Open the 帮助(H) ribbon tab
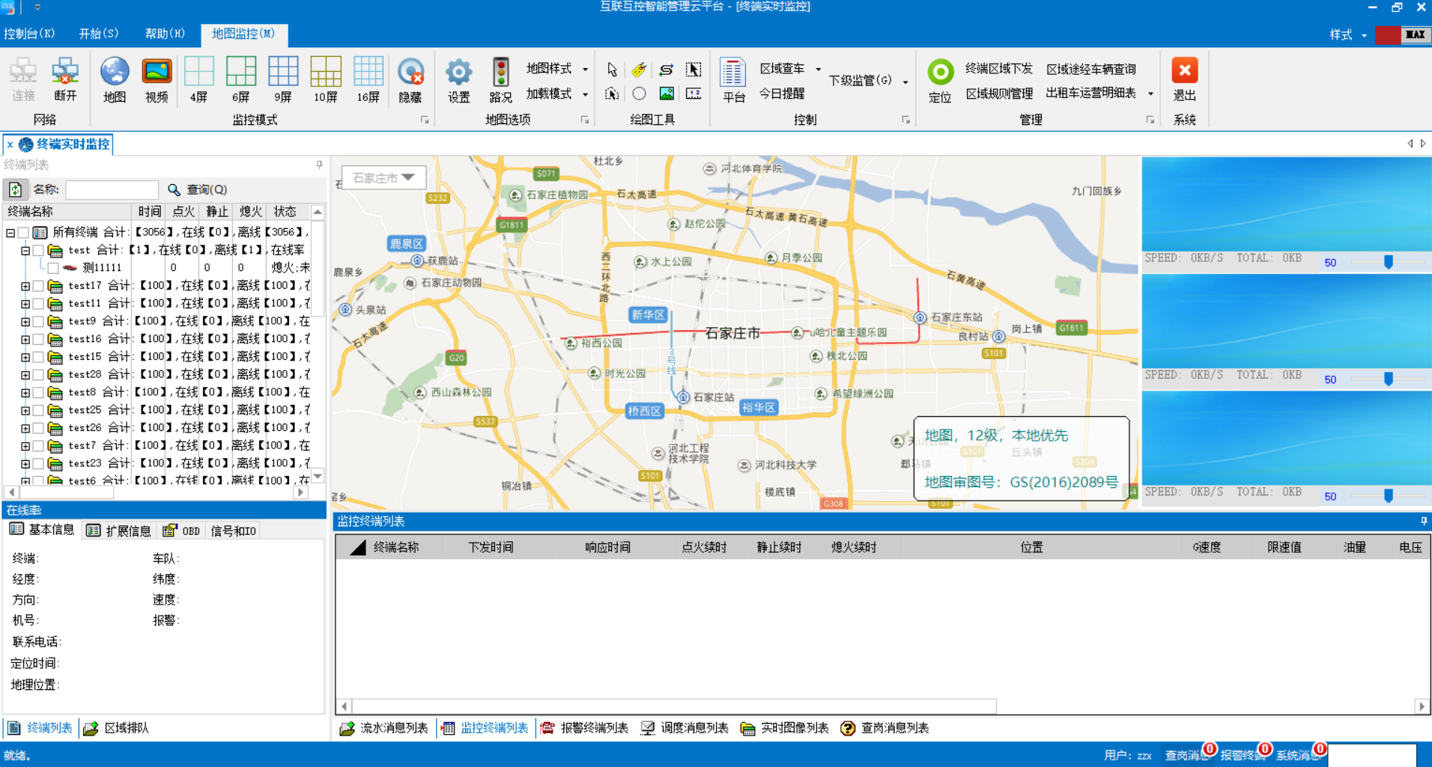Screen dimensions: 1432x767 pyautogui.click(x=165, y=34)
